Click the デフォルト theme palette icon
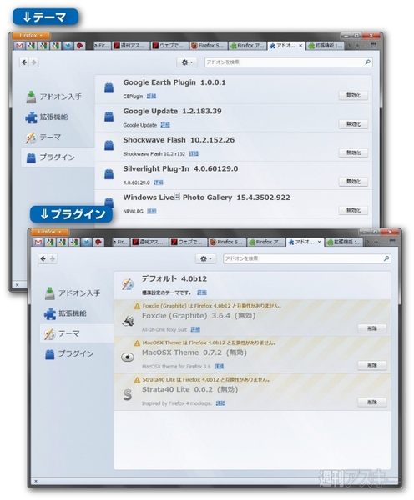Image resolution: width=414 pixels, height=500 pixels. [x=128, y=284]
